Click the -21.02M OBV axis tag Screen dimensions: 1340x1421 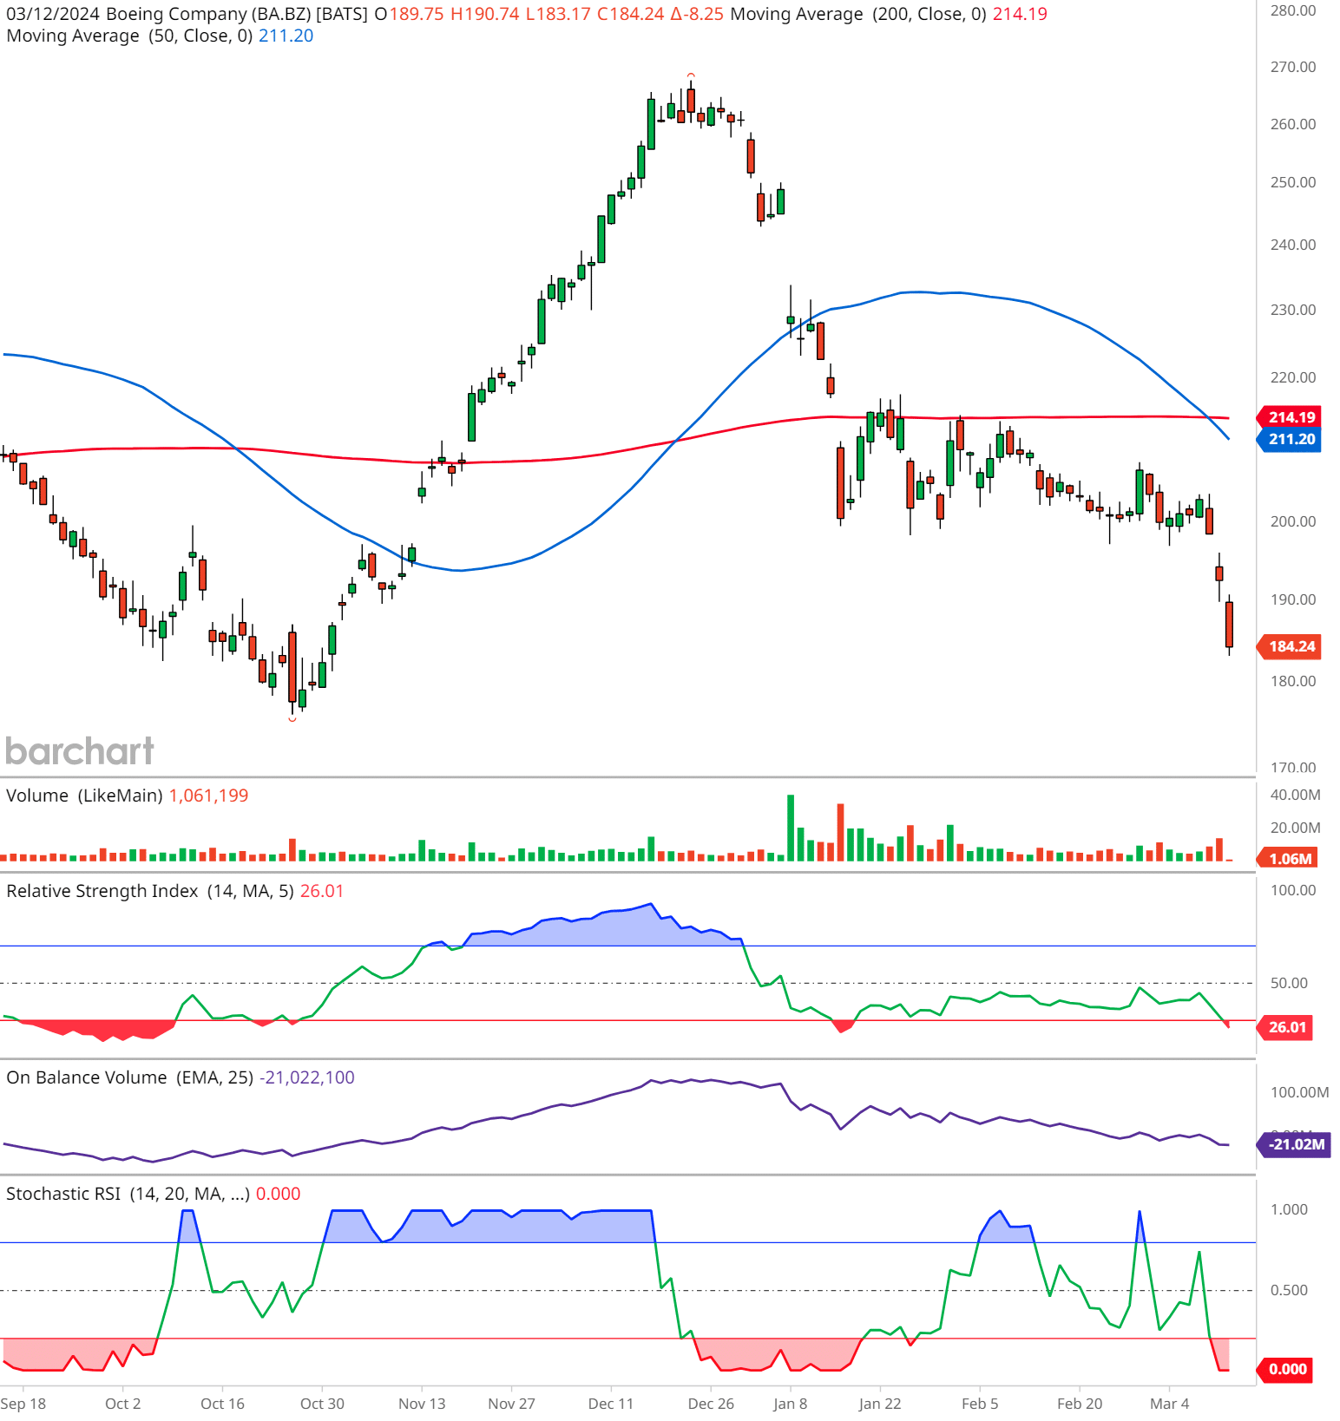tap(1295, 1144)
